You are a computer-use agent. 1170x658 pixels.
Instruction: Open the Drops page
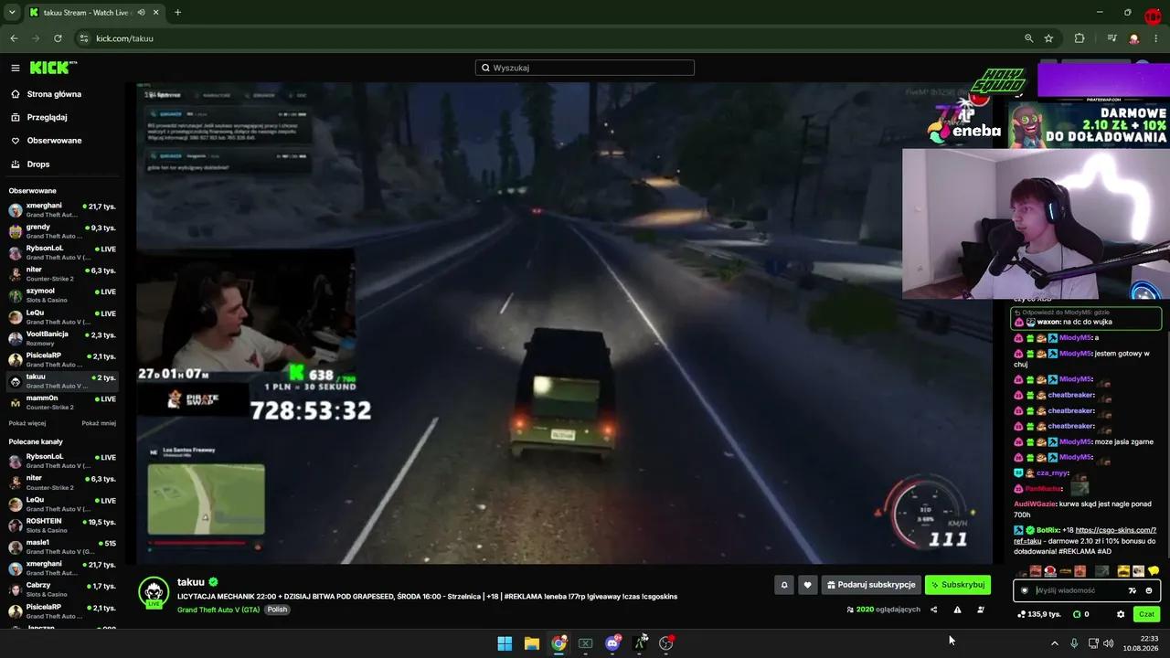coord(38,164)
